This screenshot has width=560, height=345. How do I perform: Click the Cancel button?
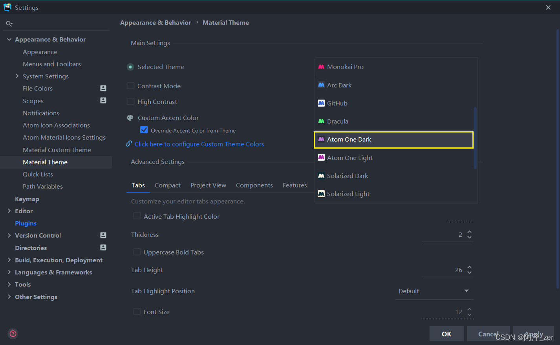(489, 334)
